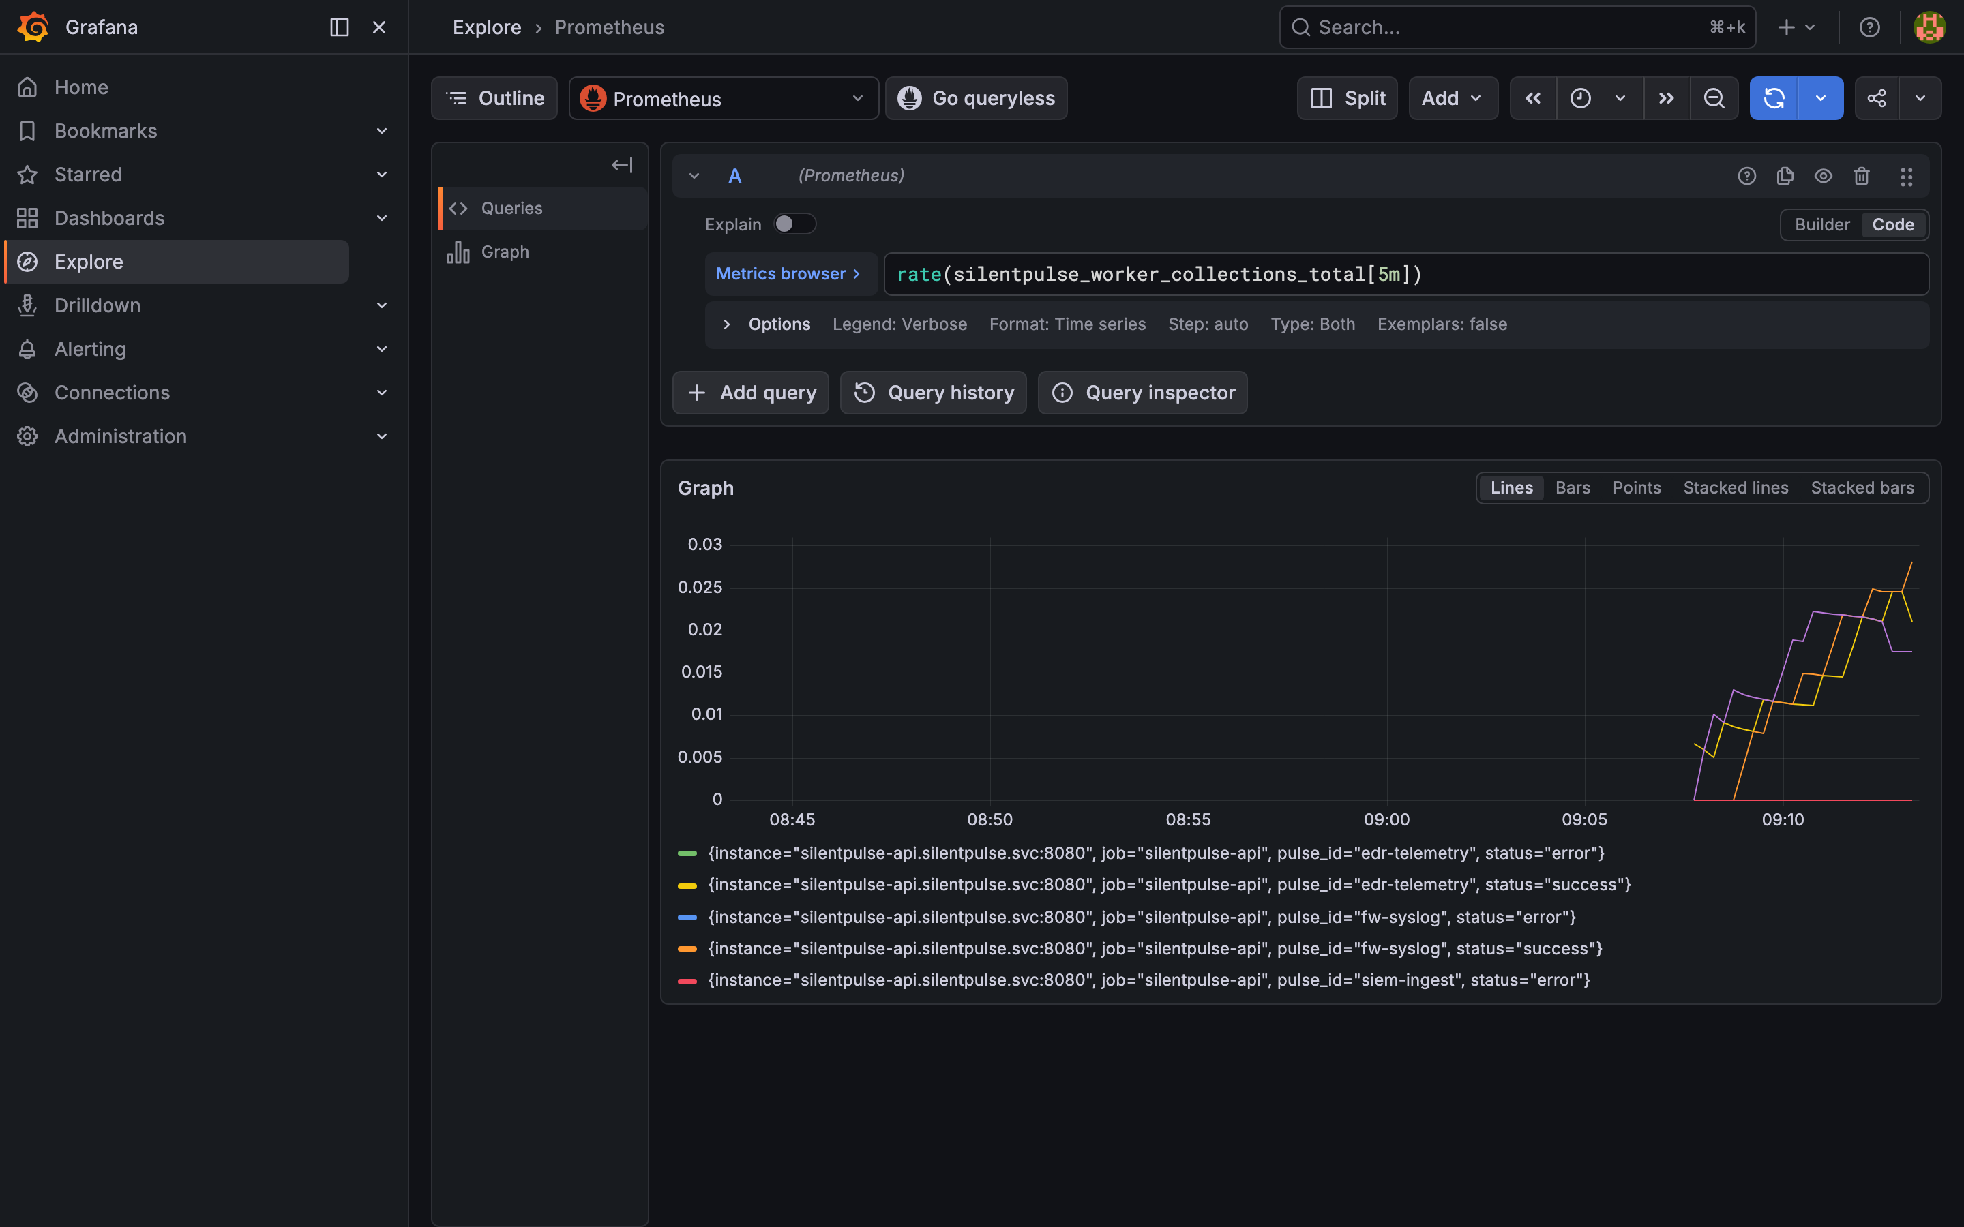Run query with refresh icon

(x=1774, y=98)
